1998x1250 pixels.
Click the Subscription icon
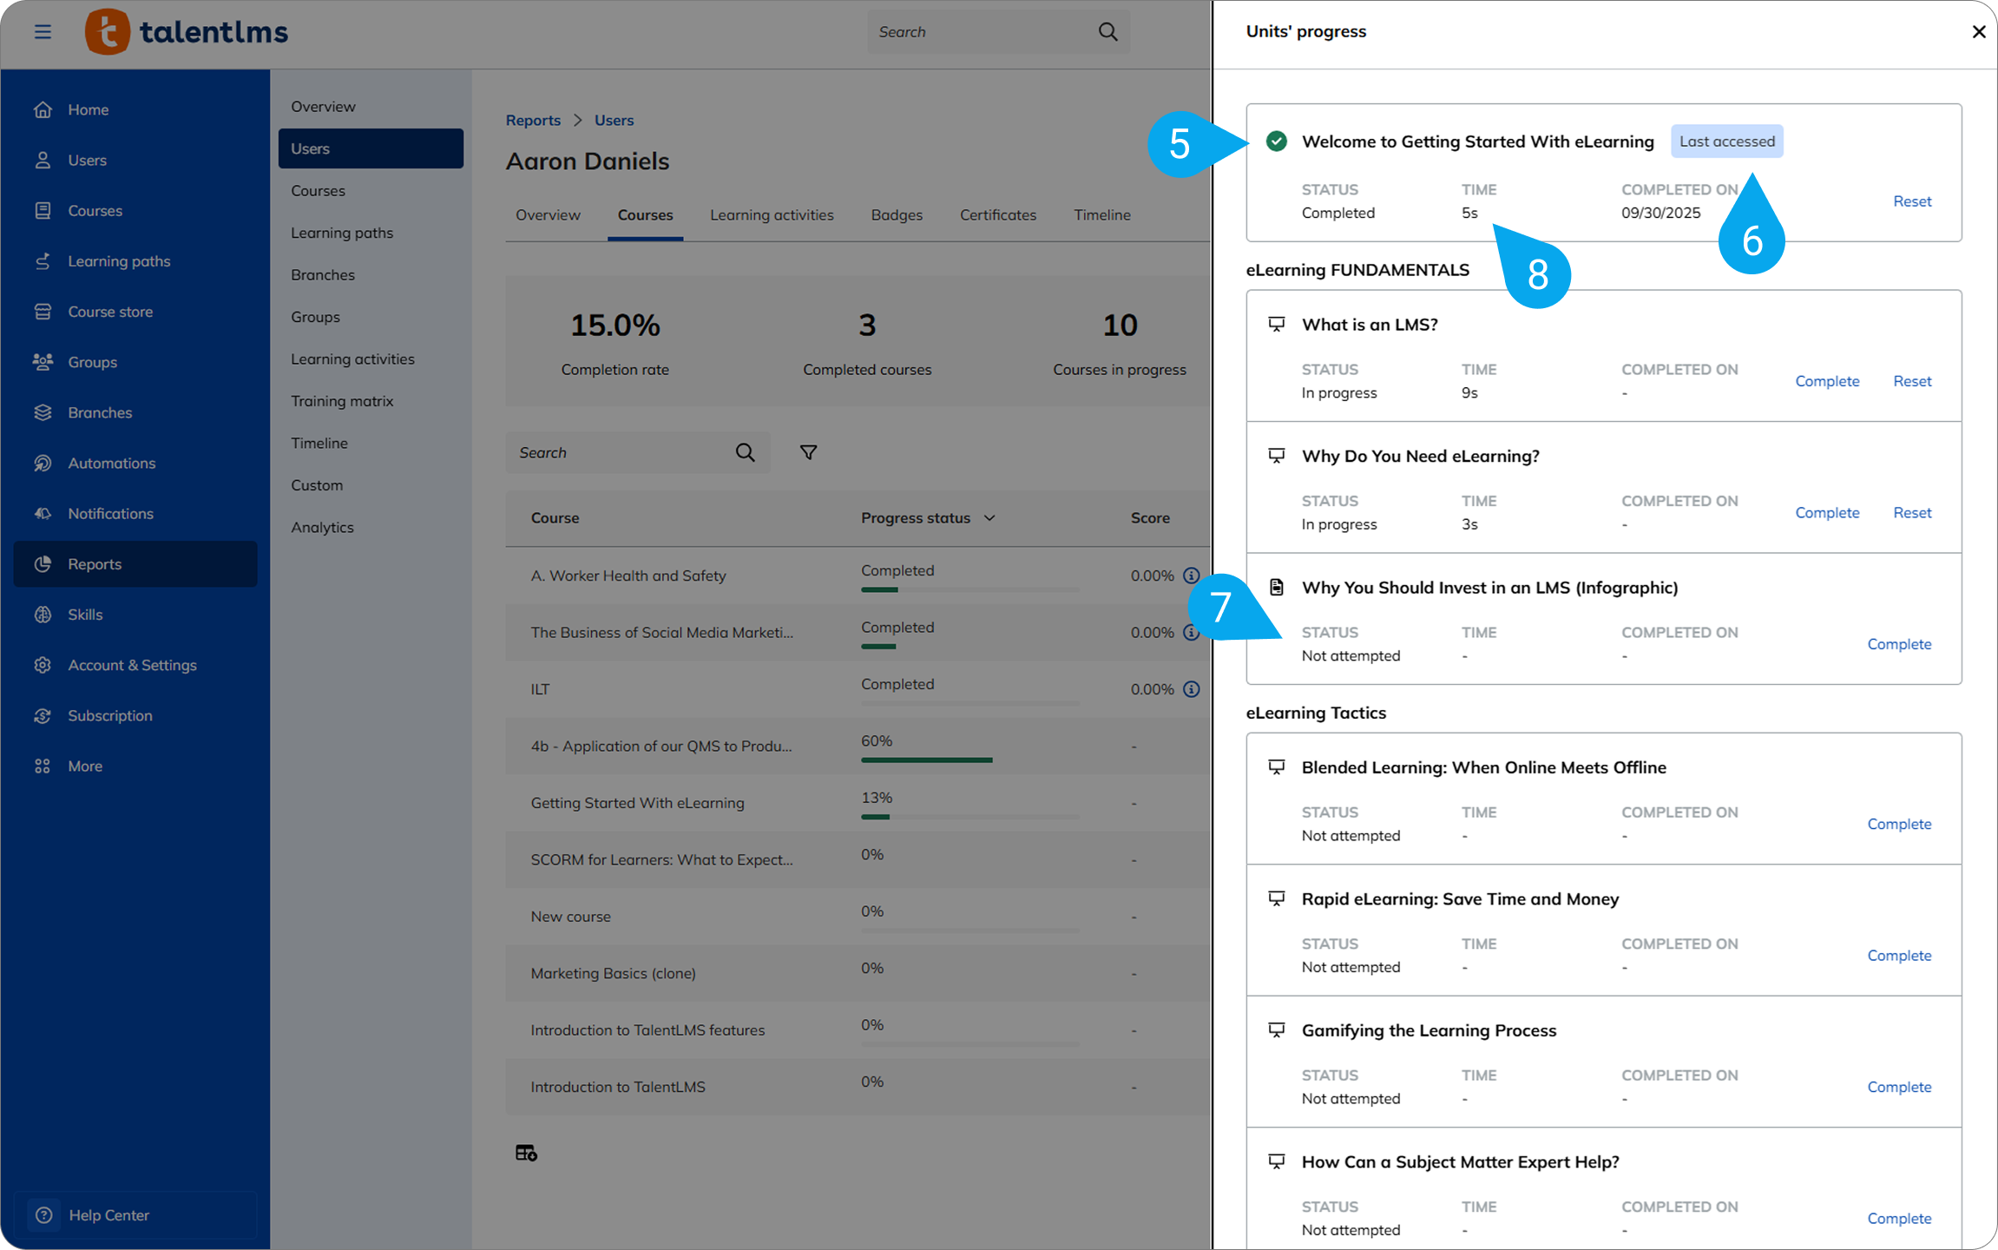(43, 715)
